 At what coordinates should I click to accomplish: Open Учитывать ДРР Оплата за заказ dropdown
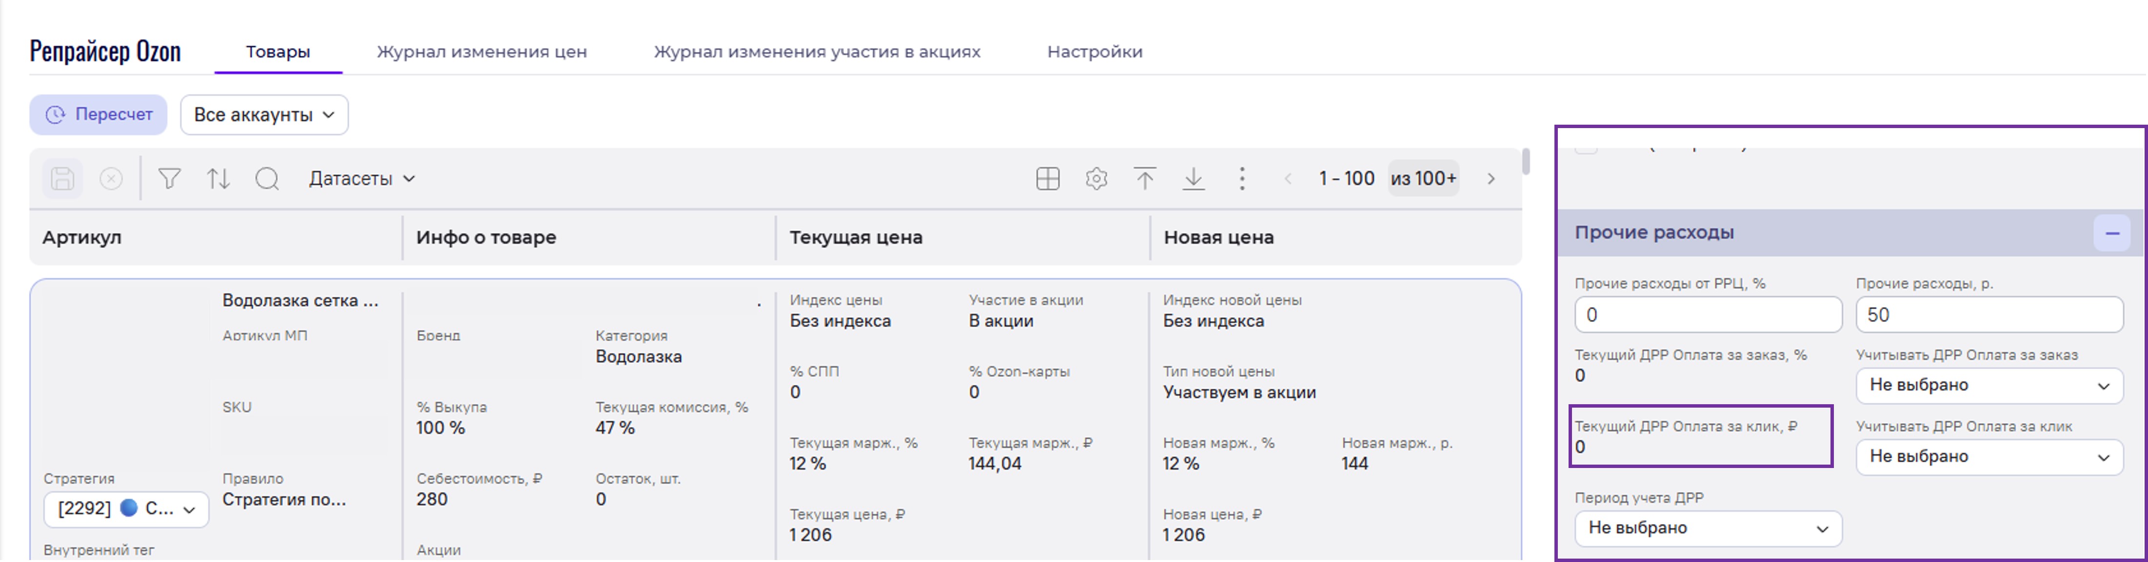click(1989, 386)
